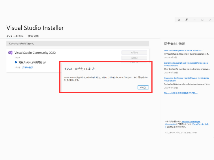Open the send feedback icon
This screenshot has height=160, width=214.
coord(187,20)
